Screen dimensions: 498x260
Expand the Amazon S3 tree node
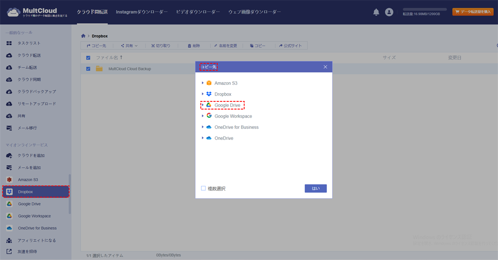203,83
